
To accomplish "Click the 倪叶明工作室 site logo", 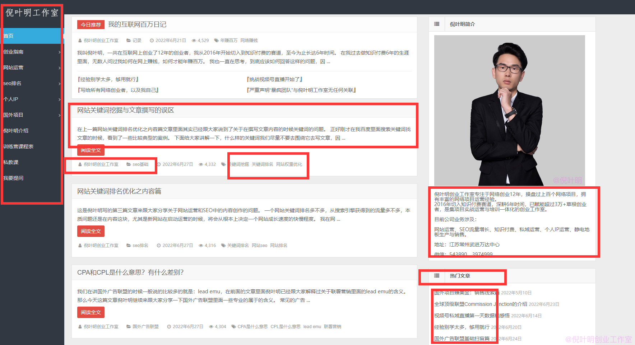I will pos(32,13).
